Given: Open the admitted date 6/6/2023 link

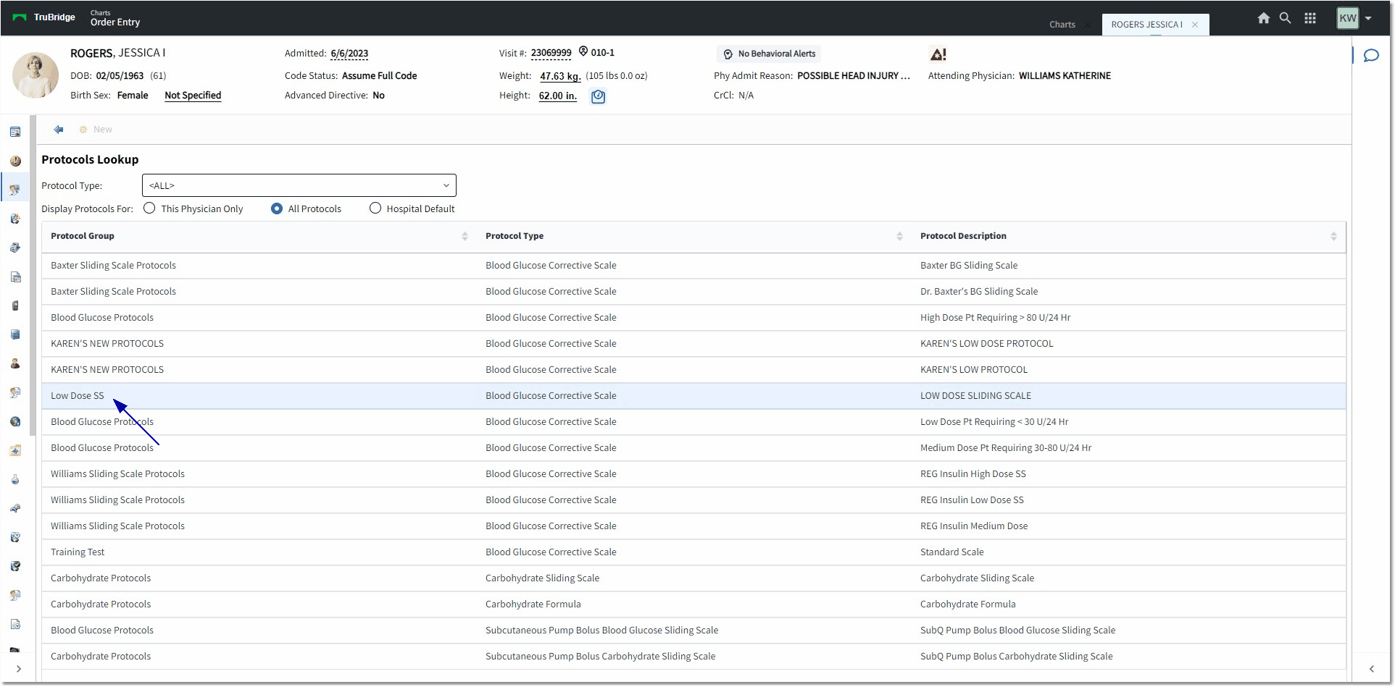Looking at the screenshot, I should [x=349, y=54].
